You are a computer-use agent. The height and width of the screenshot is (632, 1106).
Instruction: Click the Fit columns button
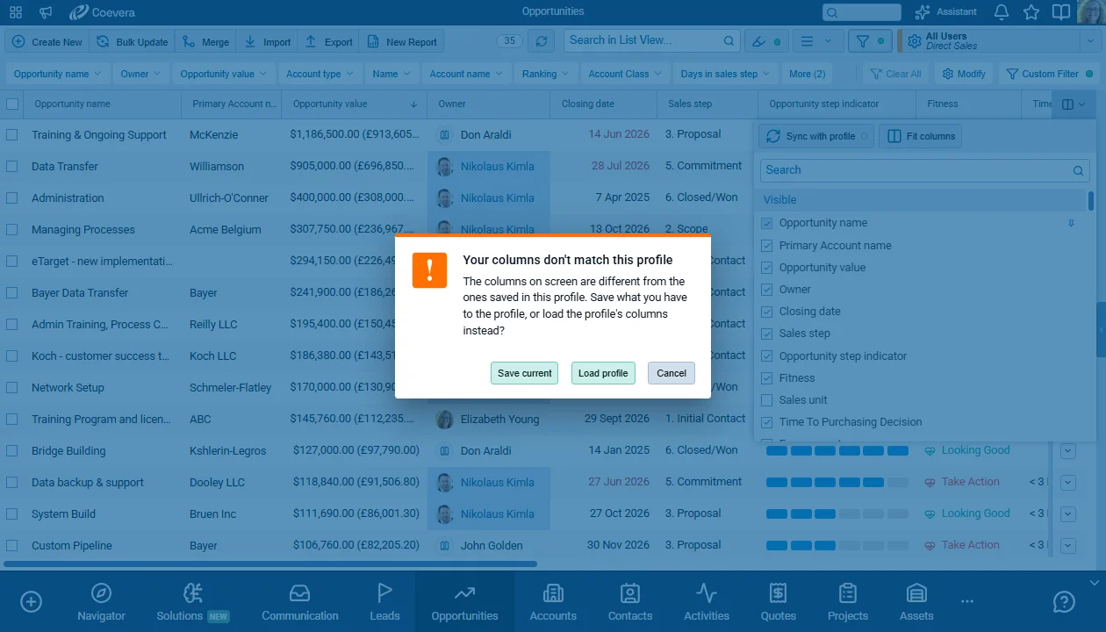(921, 136)
